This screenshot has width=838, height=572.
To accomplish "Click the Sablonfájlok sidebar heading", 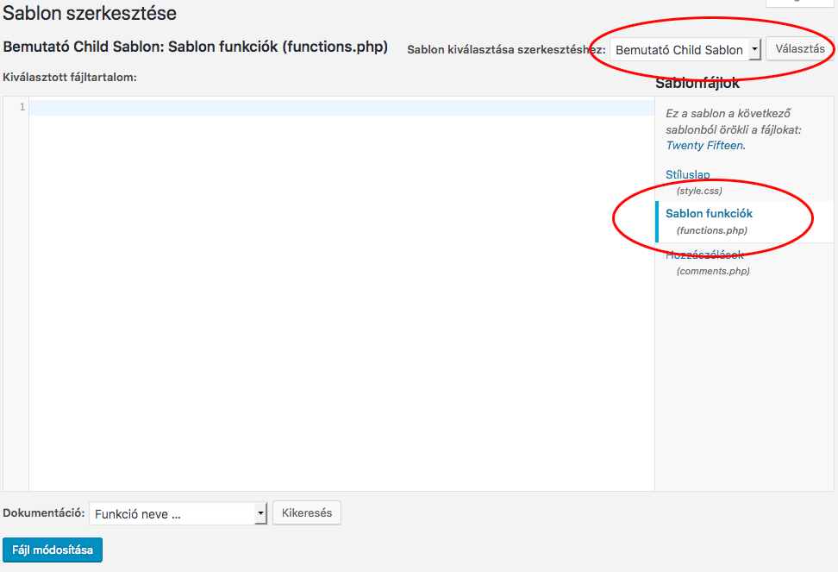I will [x=697, y=84].
